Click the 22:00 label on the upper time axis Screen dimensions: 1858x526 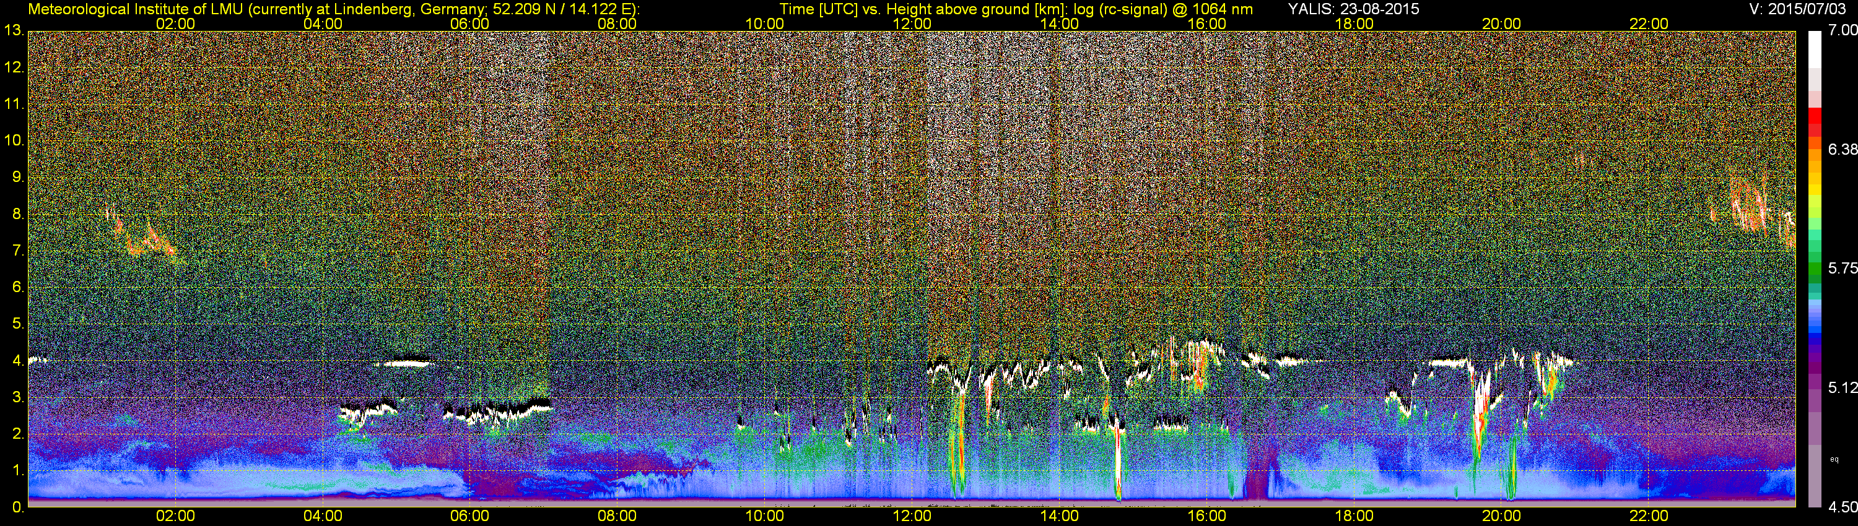pos(1649,24)
